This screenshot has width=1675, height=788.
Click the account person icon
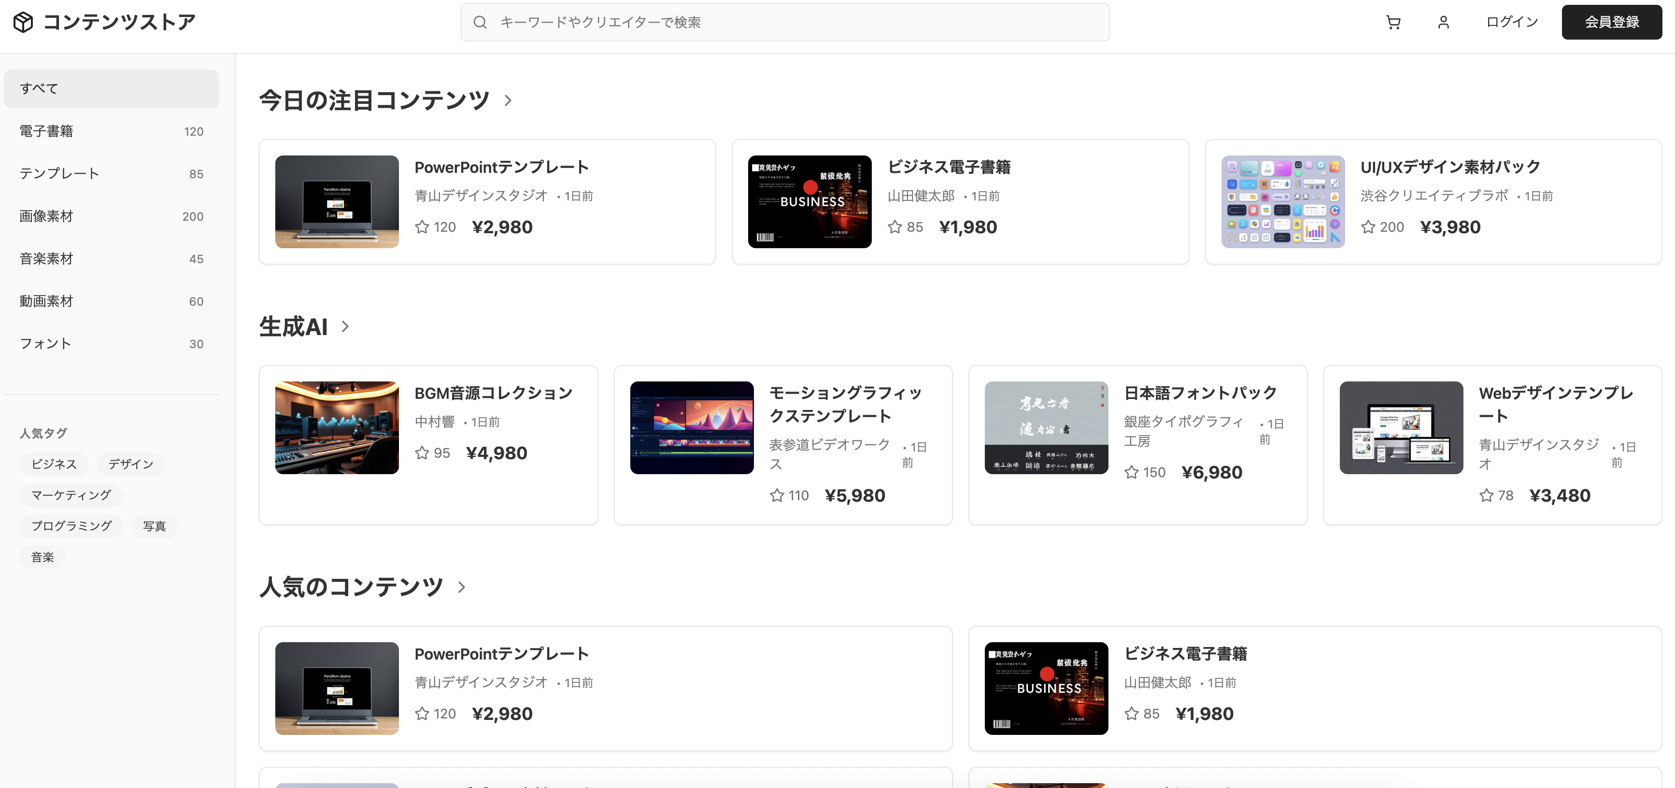[x=1443, y=21]
